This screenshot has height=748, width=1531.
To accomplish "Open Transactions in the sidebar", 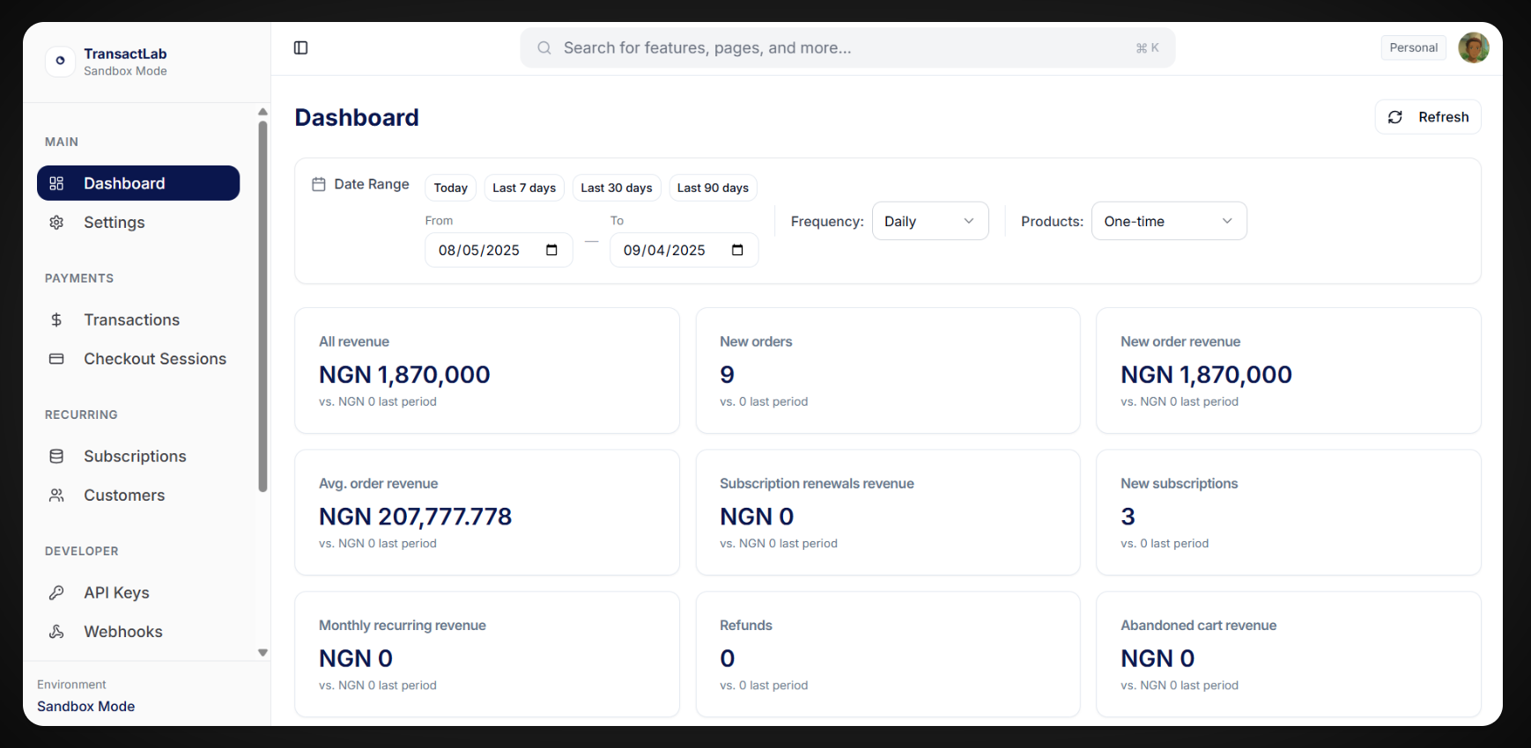I will tap(131, 320).
